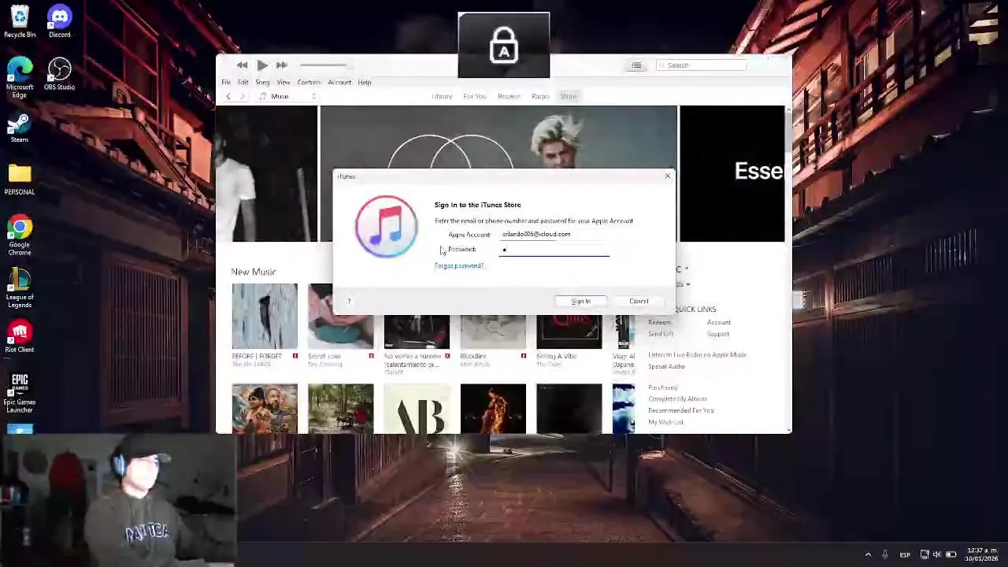Open the Account menu in iTunes
The height and width of the screenshot is (567, 1008).
click(x=339, y=82)
